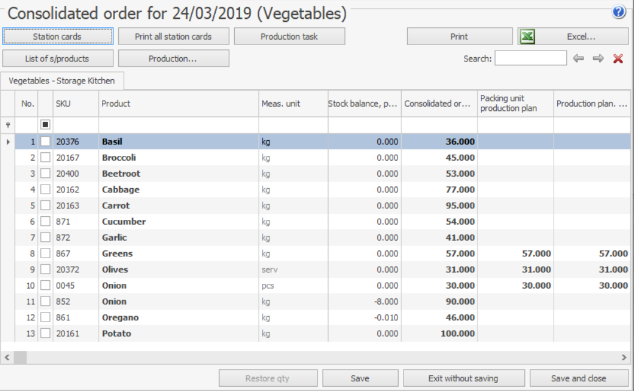Check the Broccoli row checkbox

point(46,158)
